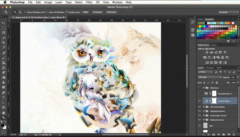Image resolution: width=240 pixels, height=137 pixels.
Task: Click the Zoom Out magnifier icon
Action: pyautogui.click(x=20, y=12)
